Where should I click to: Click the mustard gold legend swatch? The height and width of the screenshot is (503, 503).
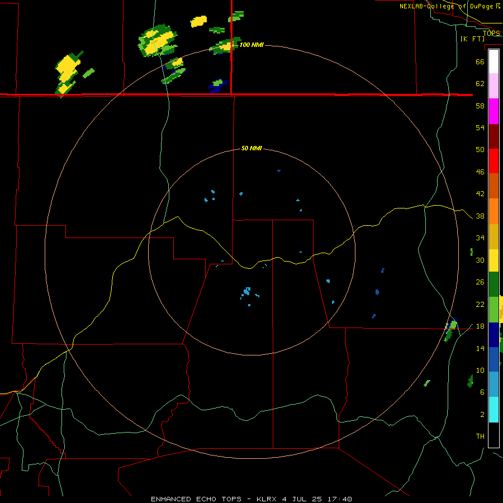pyautogui.click(x=493, y=236)
